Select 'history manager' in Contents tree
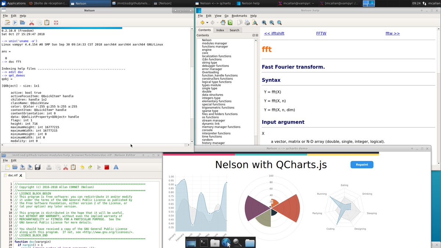This screenshot has width=441, height=248. [213, 143]
